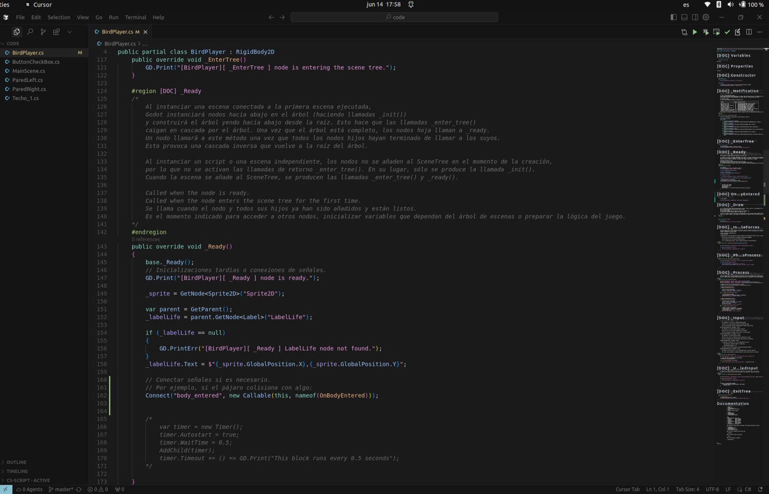Viewport: 769px width, 494px height.
Task: Open changes with the compare arrows icon
Action: [684, 32]
